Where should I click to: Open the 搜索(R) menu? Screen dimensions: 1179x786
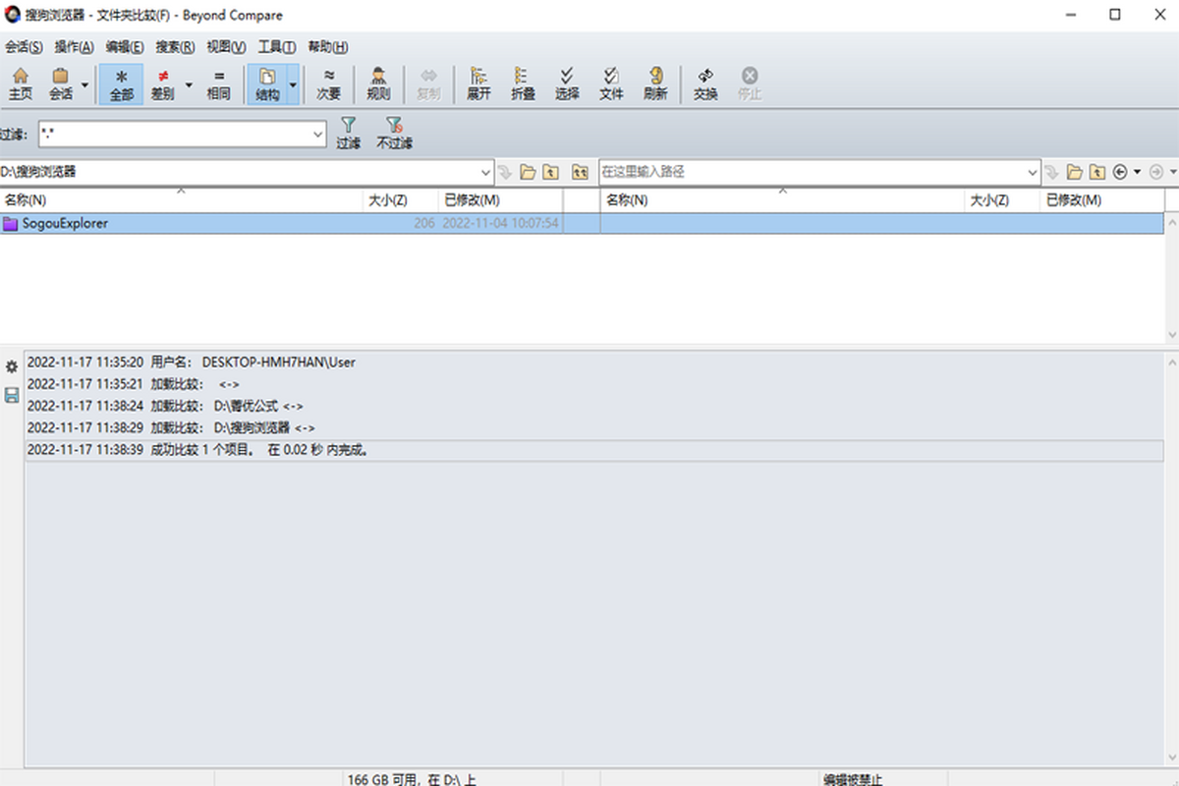(x=175, y=47)
